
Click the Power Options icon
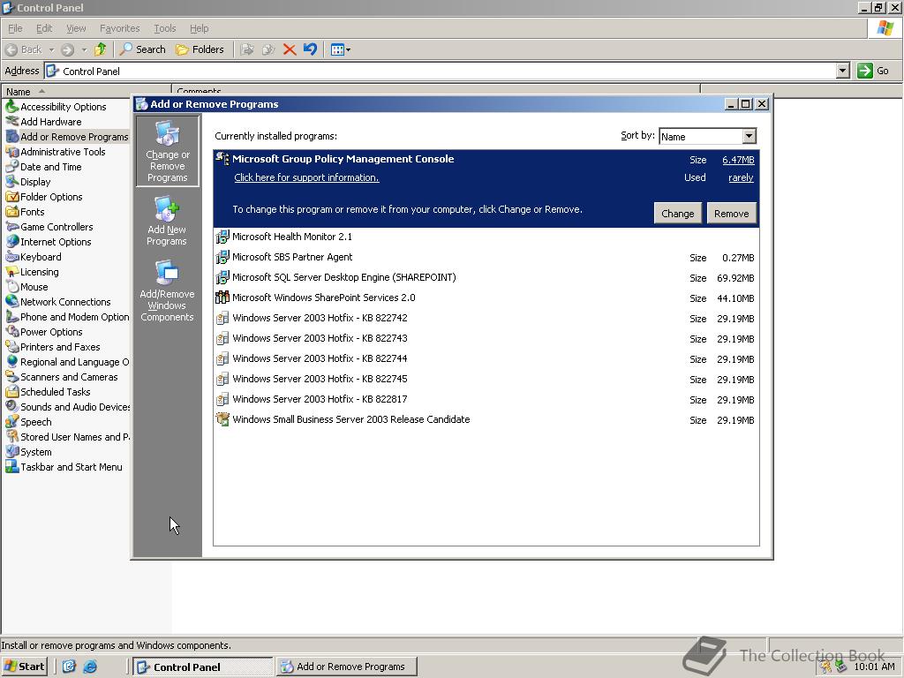click(x=11, y=332)
